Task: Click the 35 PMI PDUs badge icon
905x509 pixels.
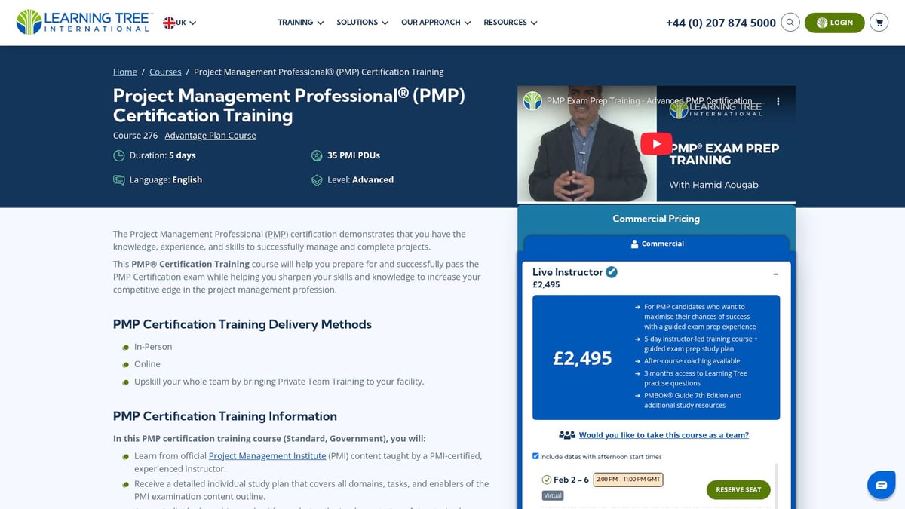Action: pos(317,155)
